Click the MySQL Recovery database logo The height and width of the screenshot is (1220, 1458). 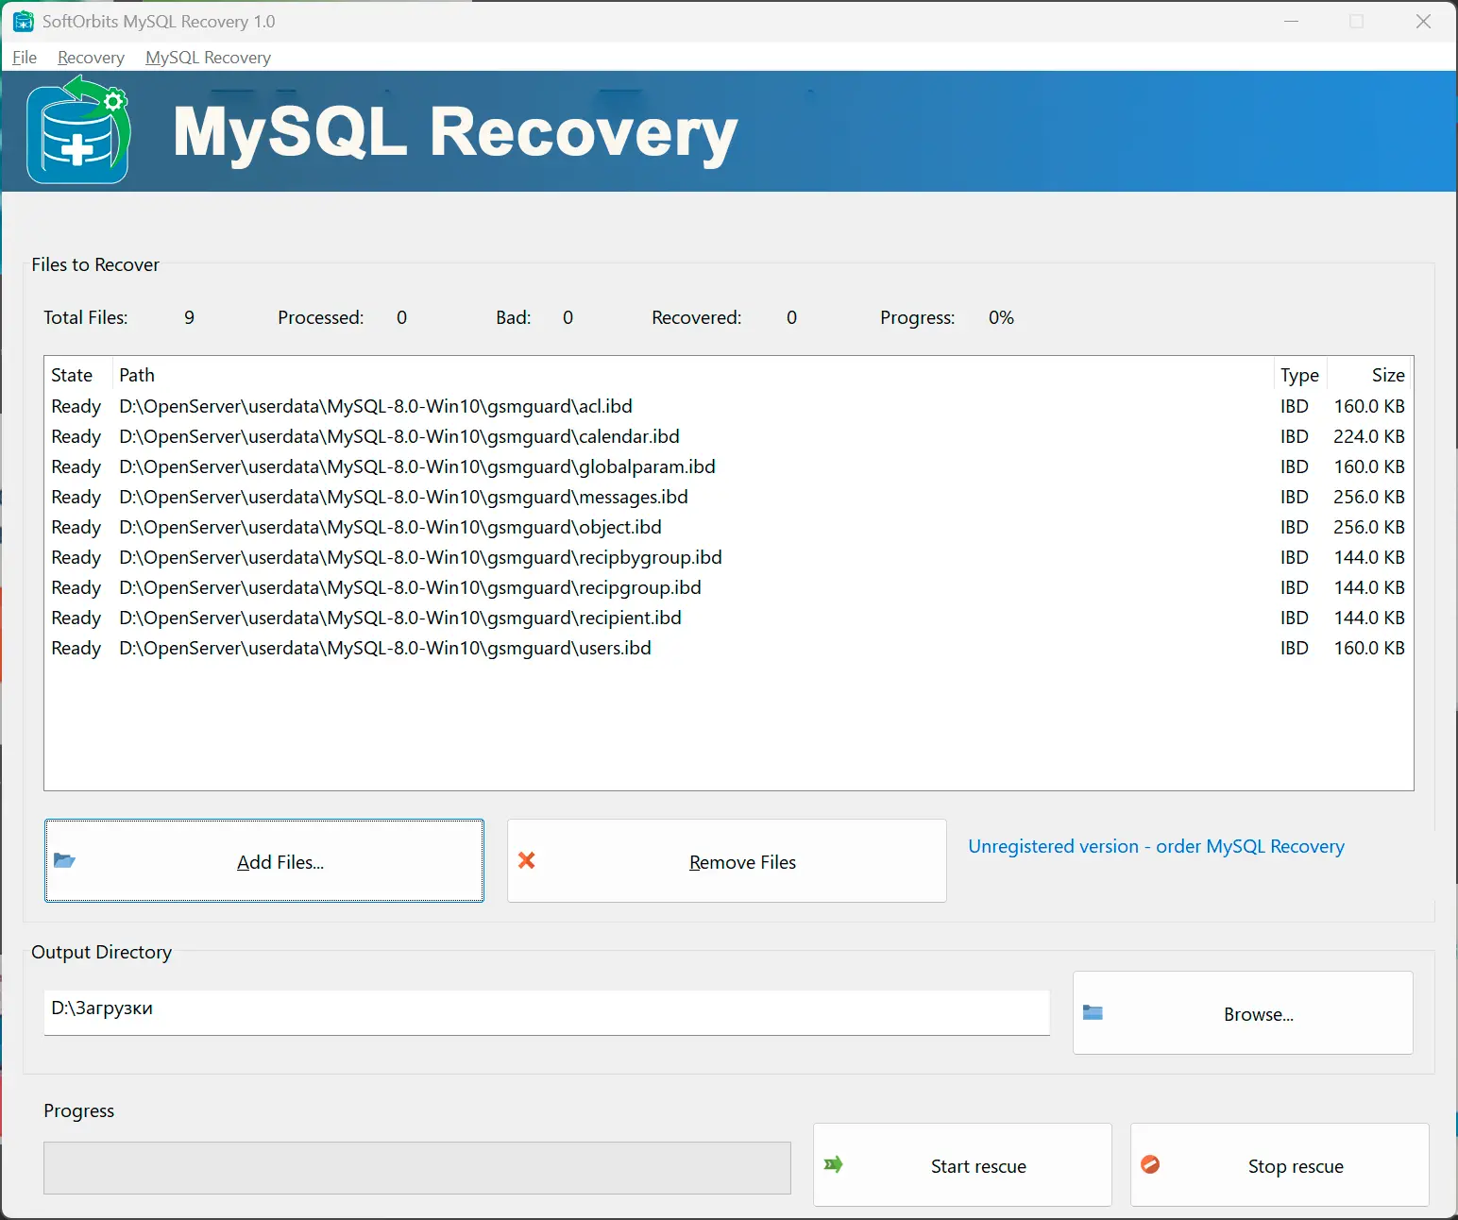(78, 131)
